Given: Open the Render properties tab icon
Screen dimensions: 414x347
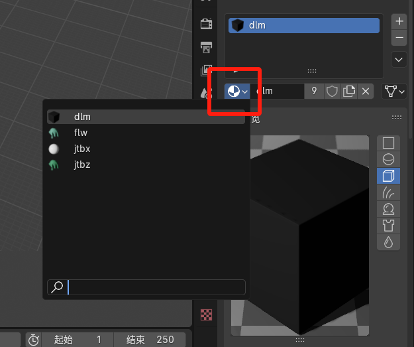Looking at the screenshot, I should click(x=206, y=24).
